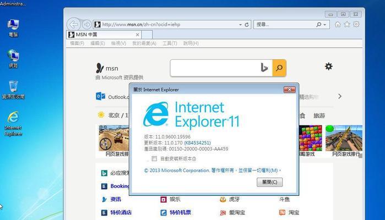Screen dimensions: 385x220
Task: Select the Computer desktop icon
Action: coord(13,28)
